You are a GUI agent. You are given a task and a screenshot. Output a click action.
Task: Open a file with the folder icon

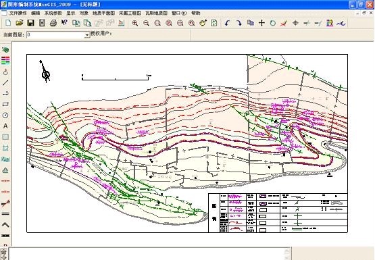tap(20, 23)
